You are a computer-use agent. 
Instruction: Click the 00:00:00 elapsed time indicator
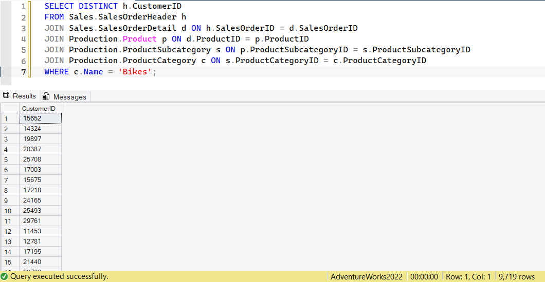point(424,277)
